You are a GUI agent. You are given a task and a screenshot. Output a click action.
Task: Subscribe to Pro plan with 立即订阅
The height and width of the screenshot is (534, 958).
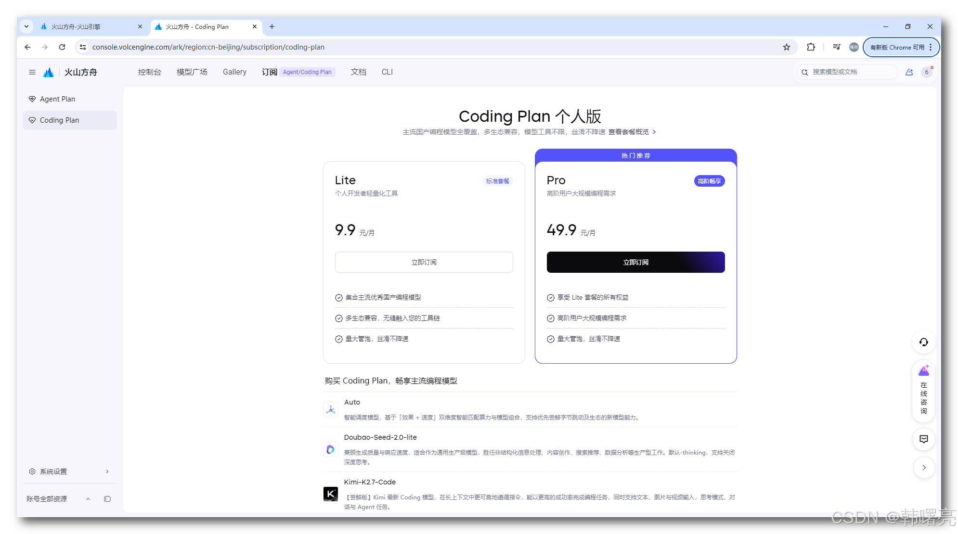[635, 262]
